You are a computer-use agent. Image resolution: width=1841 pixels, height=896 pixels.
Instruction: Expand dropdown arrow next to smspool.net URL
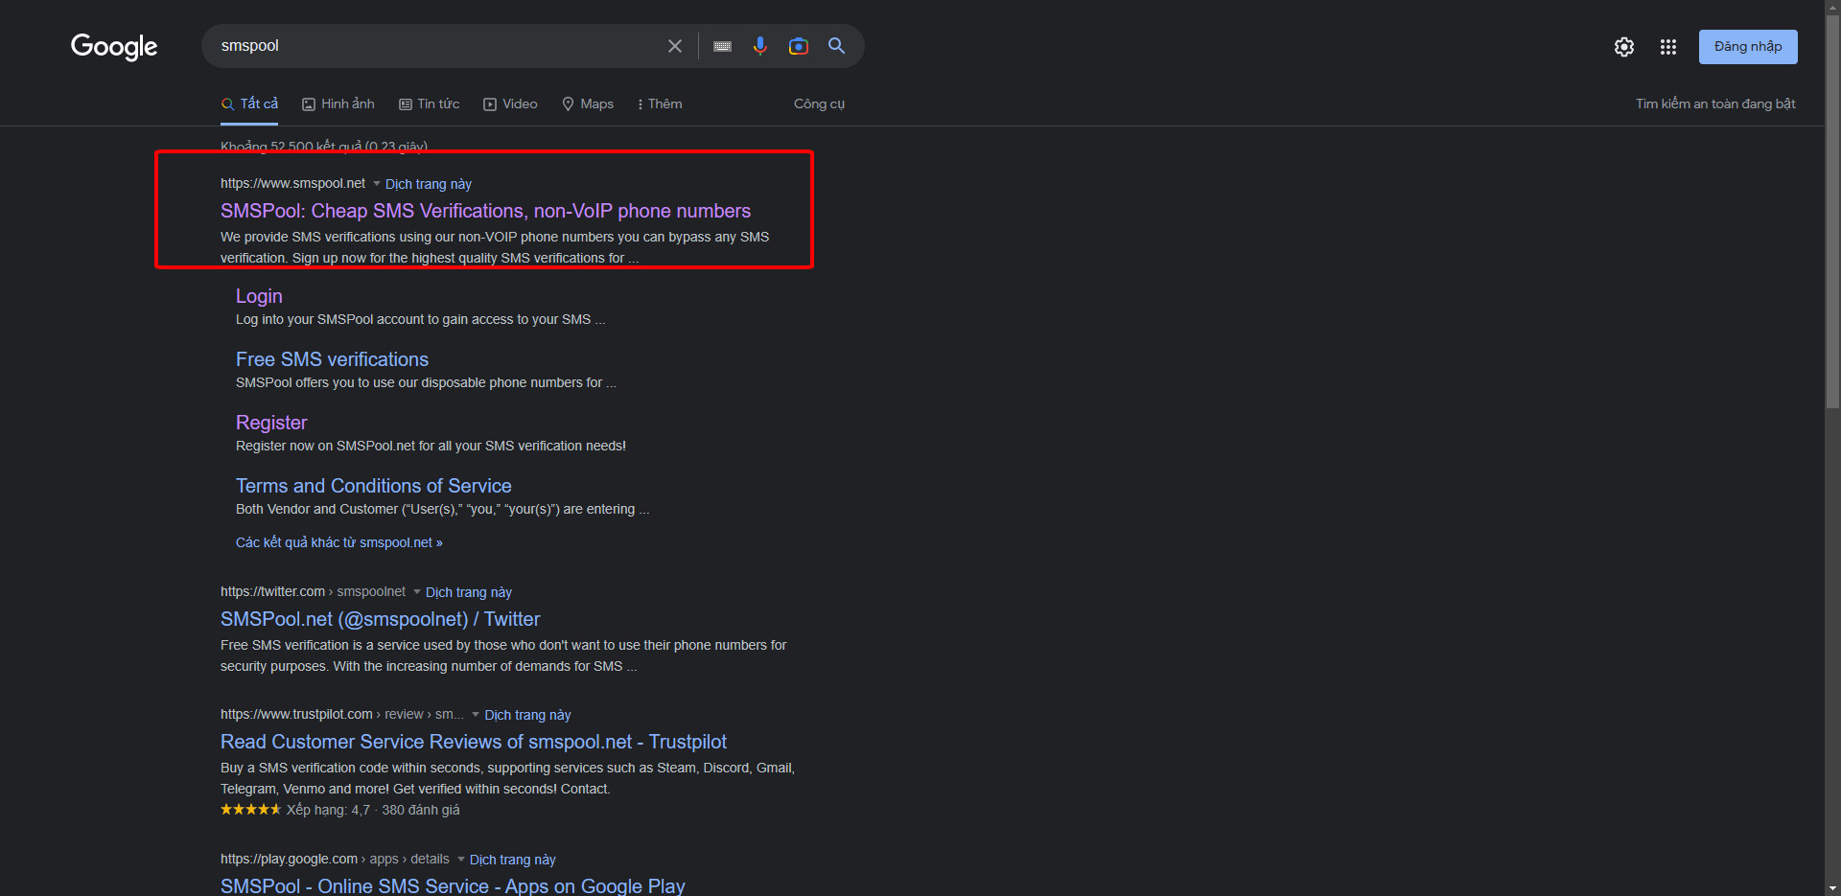tap(377, 184)
